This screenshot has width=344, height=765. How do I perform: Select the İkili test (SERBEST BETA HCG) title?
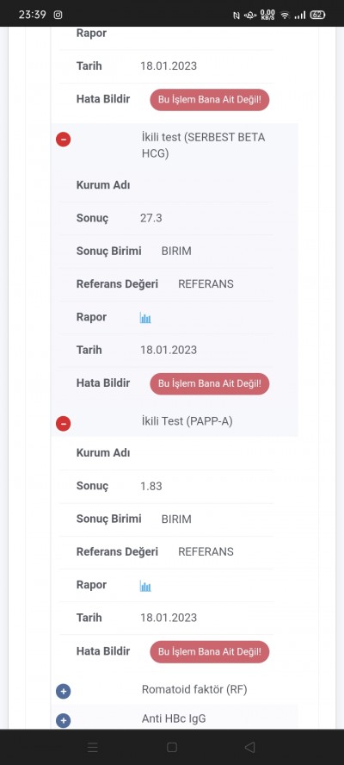pyautogui.click(x=203, y=146)
